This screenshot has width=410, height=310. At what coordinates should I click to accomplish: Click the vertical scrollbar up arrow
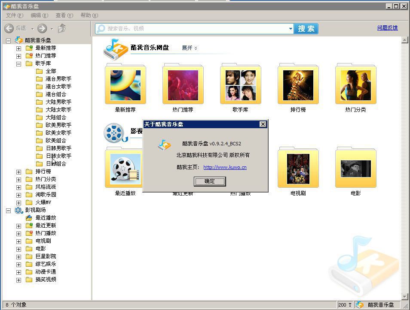tap(405, 40)
